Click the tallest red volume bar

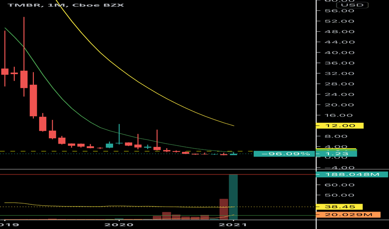pos(224,209)
